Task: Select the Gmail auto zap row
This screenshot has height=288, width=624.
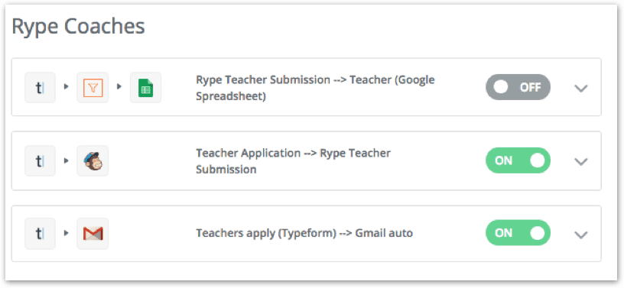Action: tap(307, 234)
